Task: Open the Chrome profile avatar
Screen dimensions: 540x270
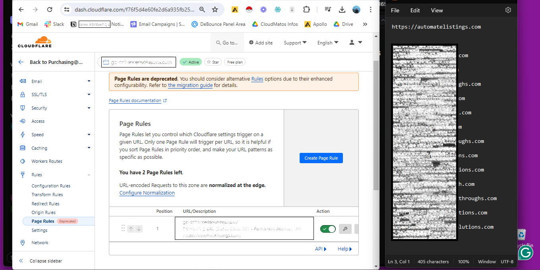Action: (356, 10)
